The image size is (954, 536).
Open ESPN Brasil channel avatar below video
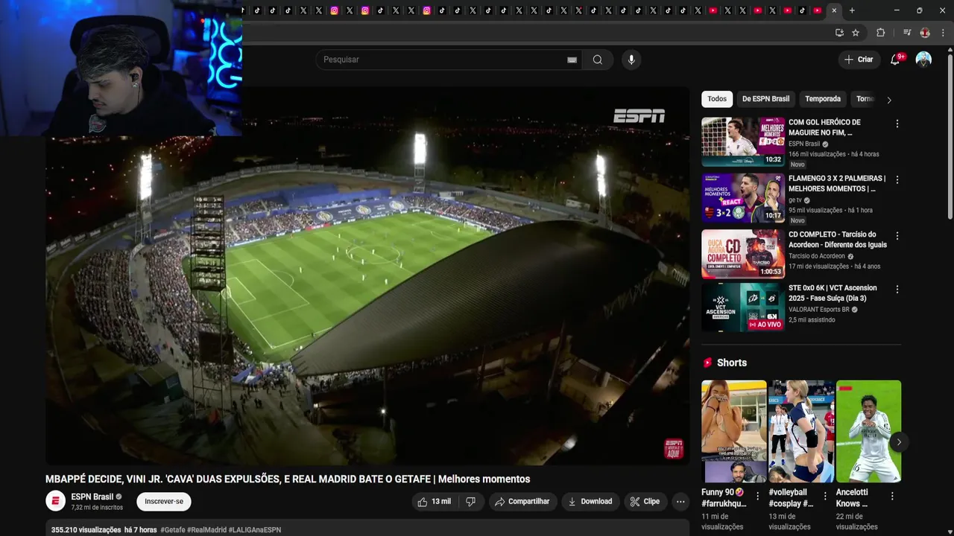click(x=56, y=501)
